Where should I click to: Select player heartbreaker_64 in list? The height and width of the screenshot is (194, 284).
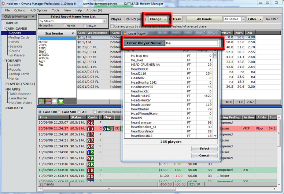click(168, 127)
